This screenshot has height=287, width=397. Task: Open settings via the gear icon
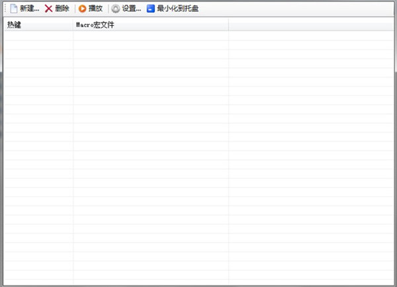(x=116, y=9)
